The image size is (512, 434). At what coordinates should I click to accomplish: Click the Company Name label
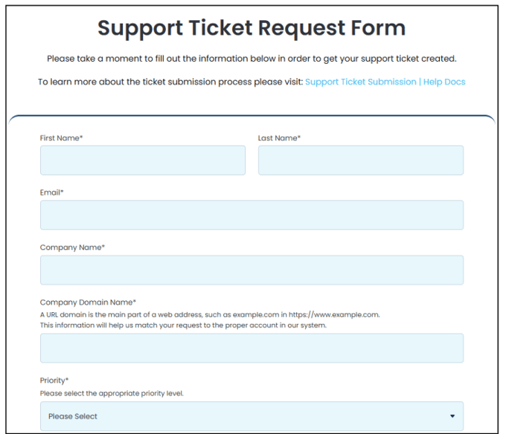(x=72, y=247)
